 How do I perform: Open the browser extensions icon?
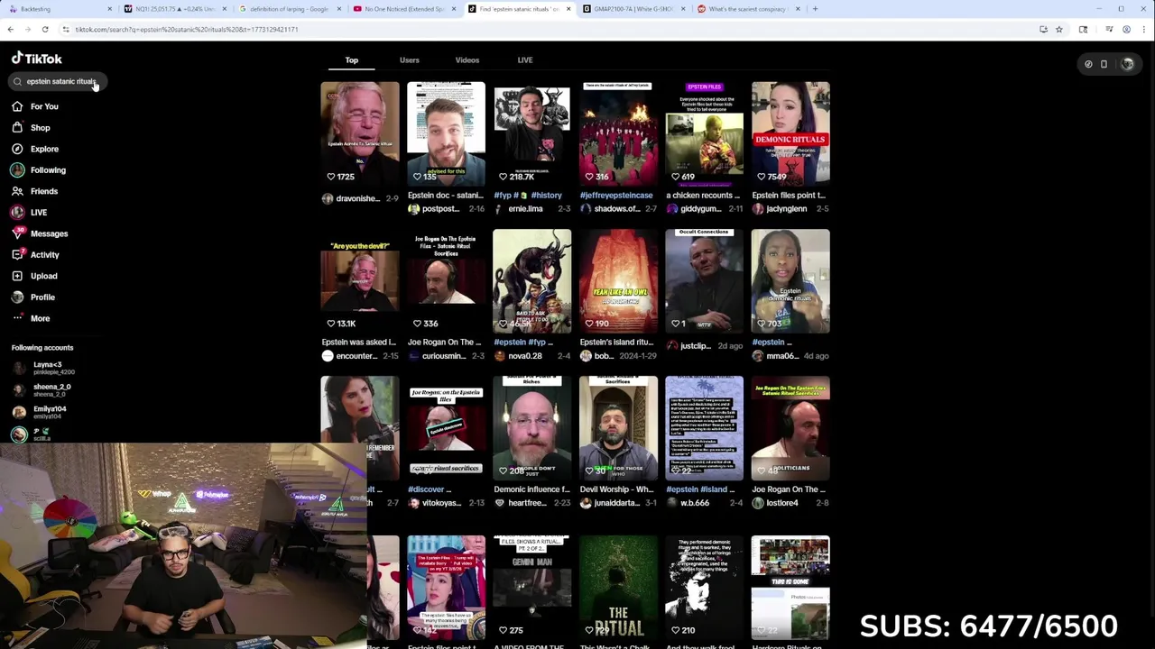[x=1084, y=29]
